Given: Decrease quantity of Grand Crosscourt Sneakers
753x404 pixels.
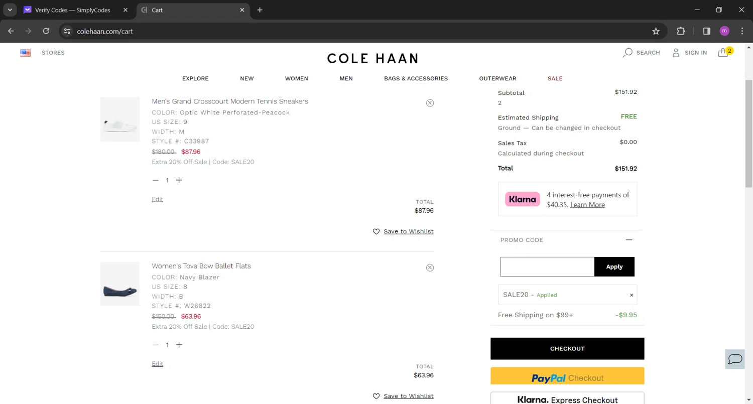Looking at the screenshot, I should [156, 180].
